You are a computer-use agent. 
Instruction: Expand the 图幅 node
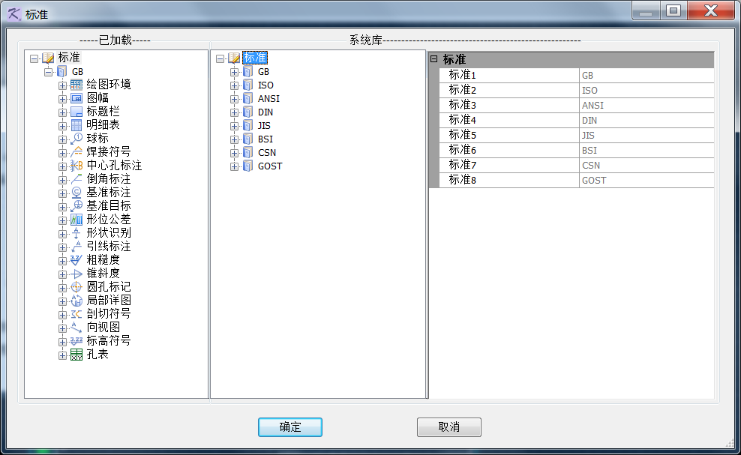pyautogui.click(x=62, y=99)
